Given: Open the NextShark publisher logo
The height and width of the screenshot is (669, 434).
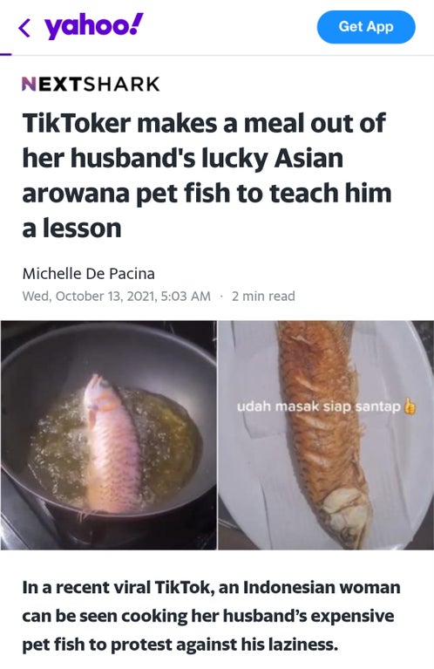Looking at the screenshot, I should [x=91, y=84].
